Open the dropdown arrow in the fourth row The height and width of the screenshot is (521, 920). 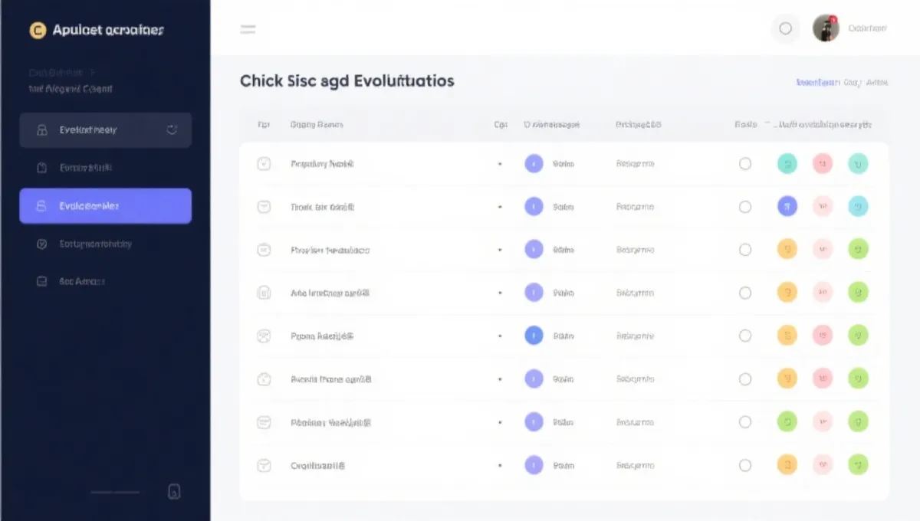point(501,292)
